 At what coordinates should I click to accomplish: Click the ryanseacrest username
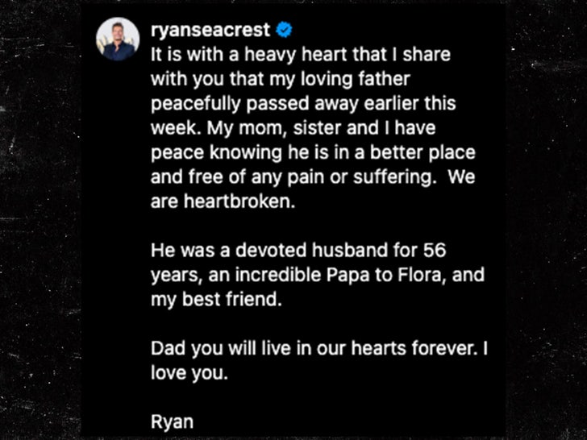point(212,31)
